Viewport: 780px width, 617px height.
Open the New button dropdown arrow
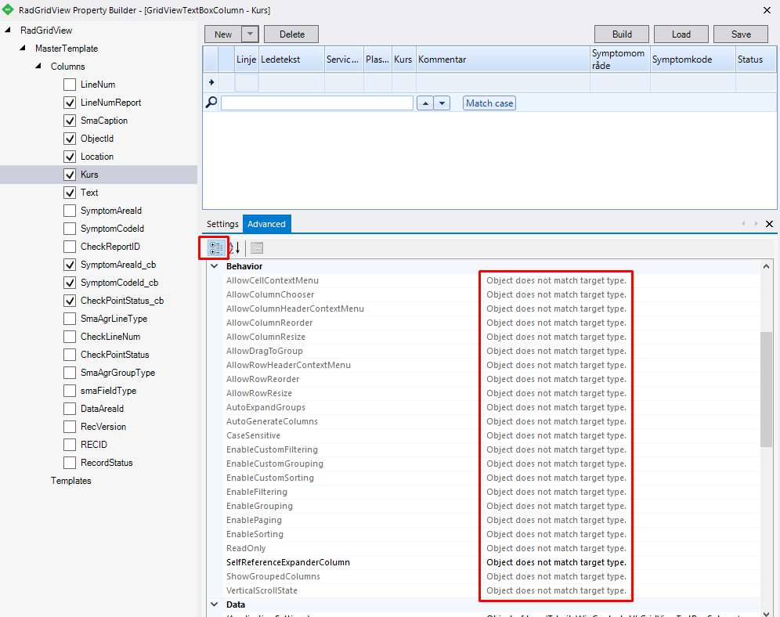pyautogui.click(x=251, y=34)
